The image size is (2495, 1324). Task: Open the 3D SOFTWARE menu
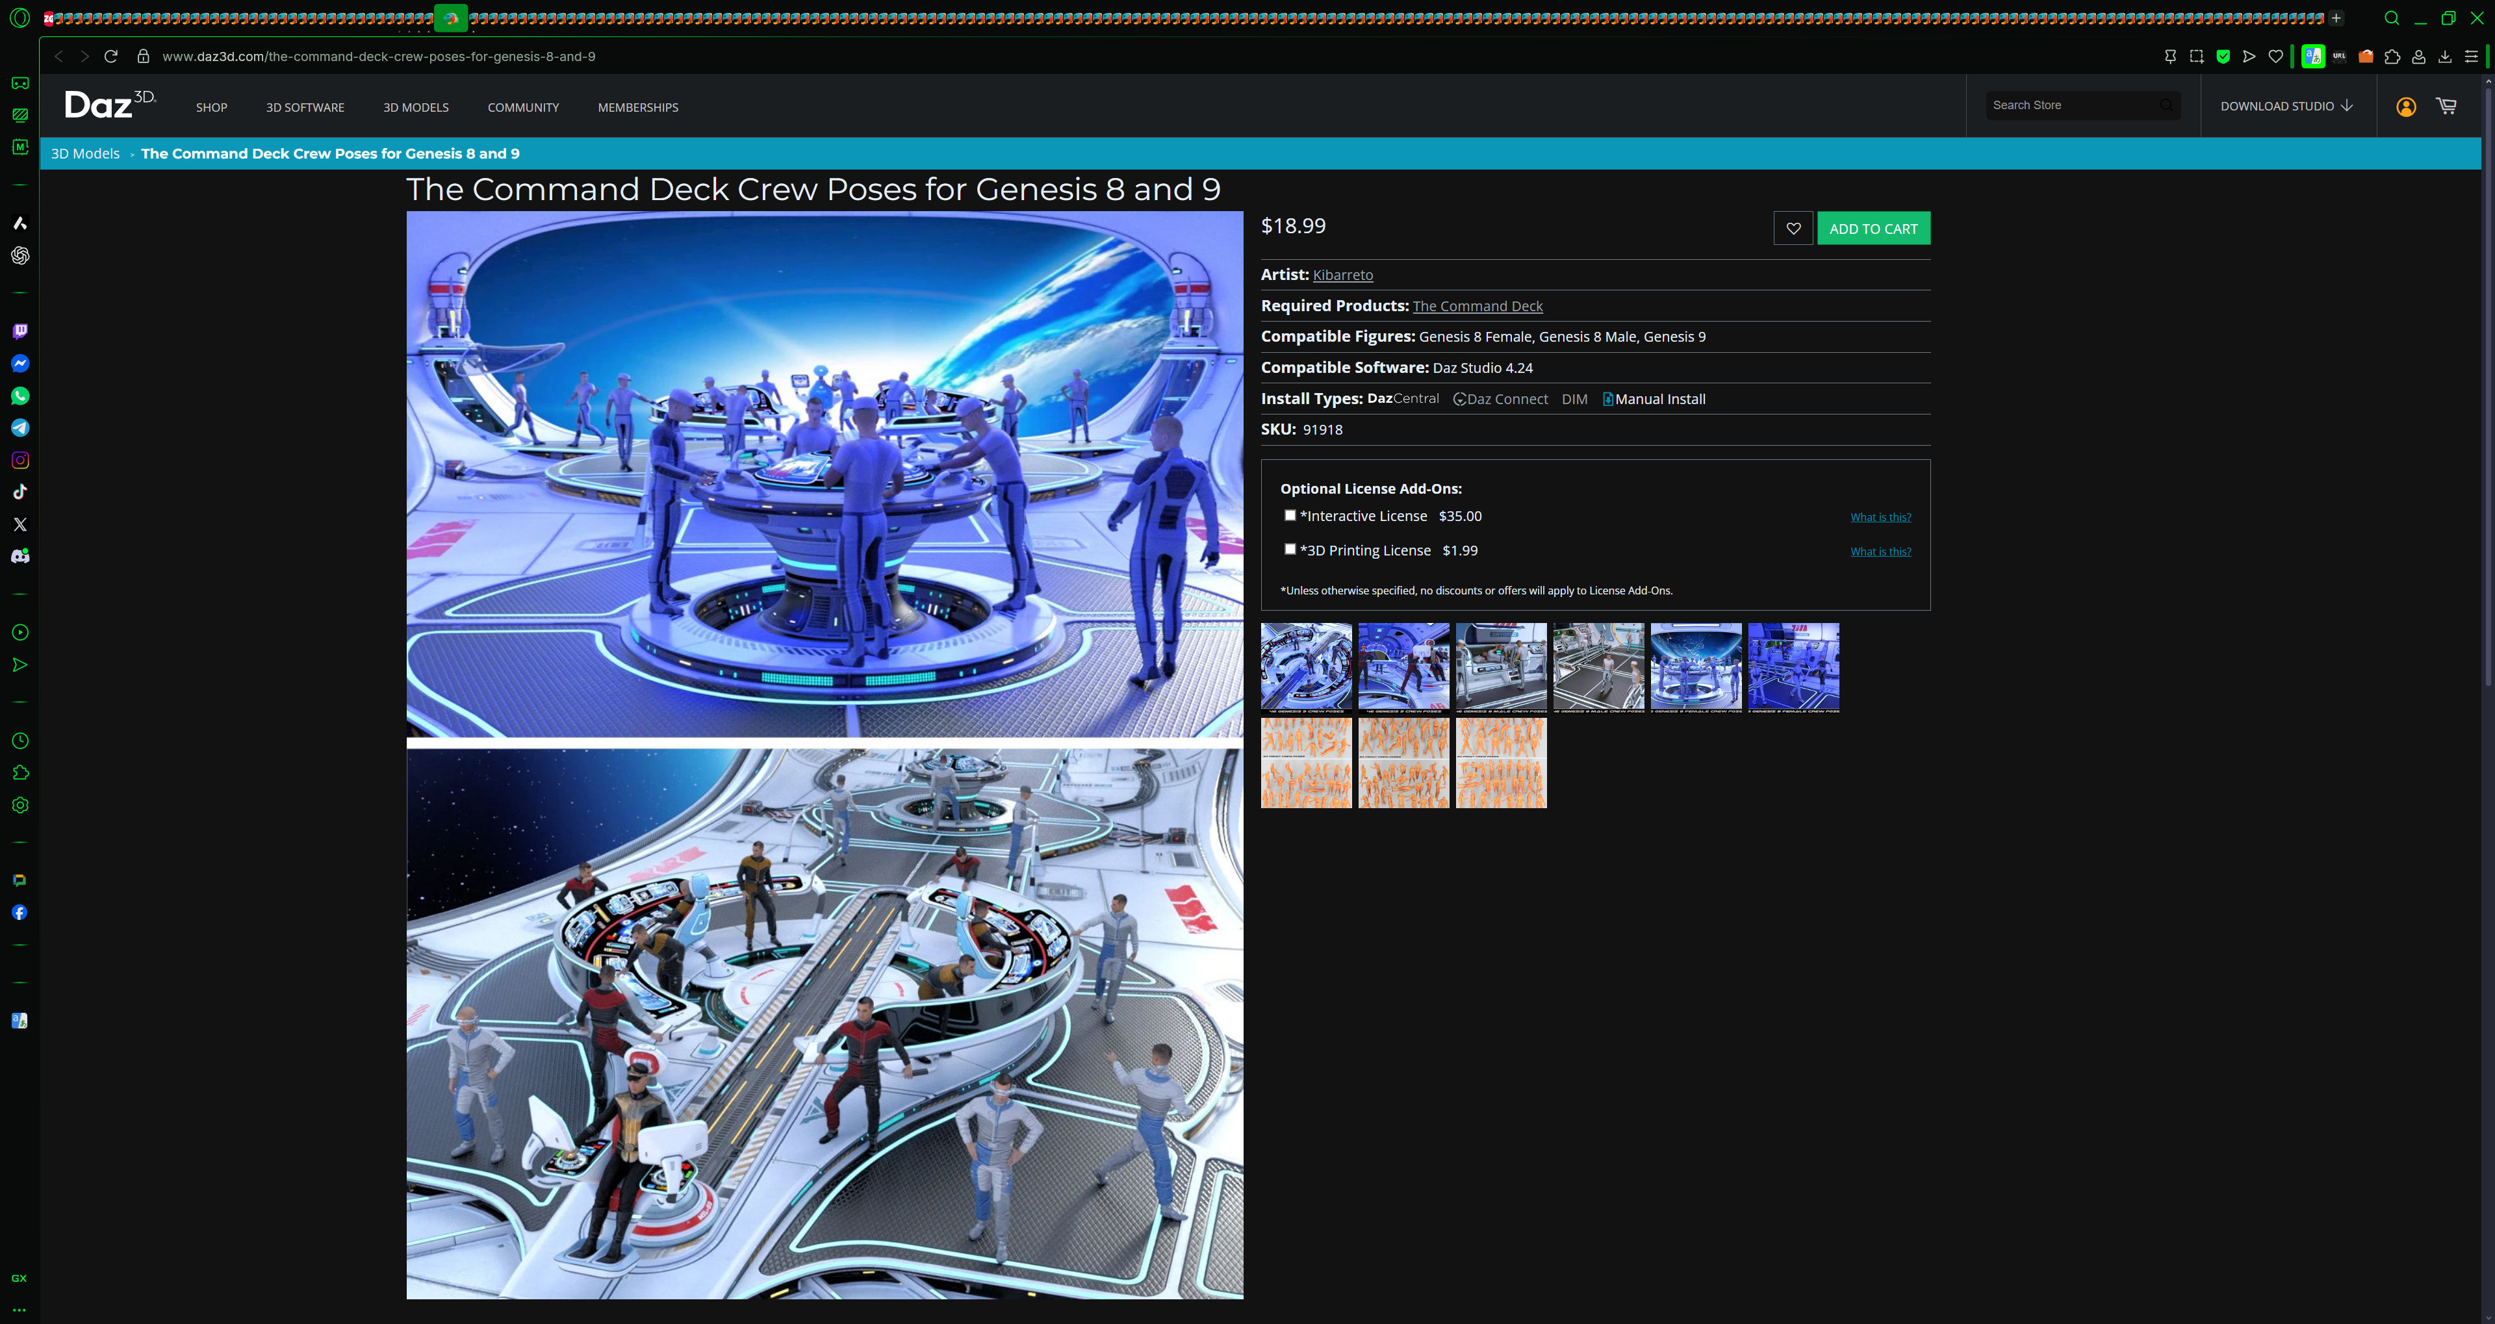(x=305, y=107)
